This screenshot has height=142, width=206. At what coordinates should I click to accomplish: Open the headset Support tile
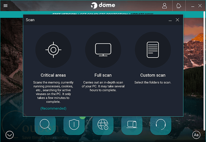(x=161, y=125)
